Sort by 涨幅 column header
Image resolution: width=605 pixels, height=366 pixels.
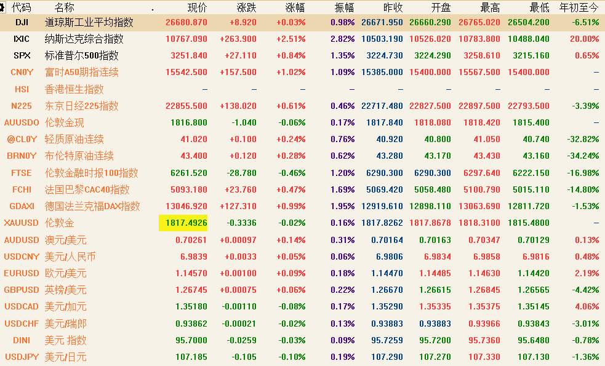point(295,7)
